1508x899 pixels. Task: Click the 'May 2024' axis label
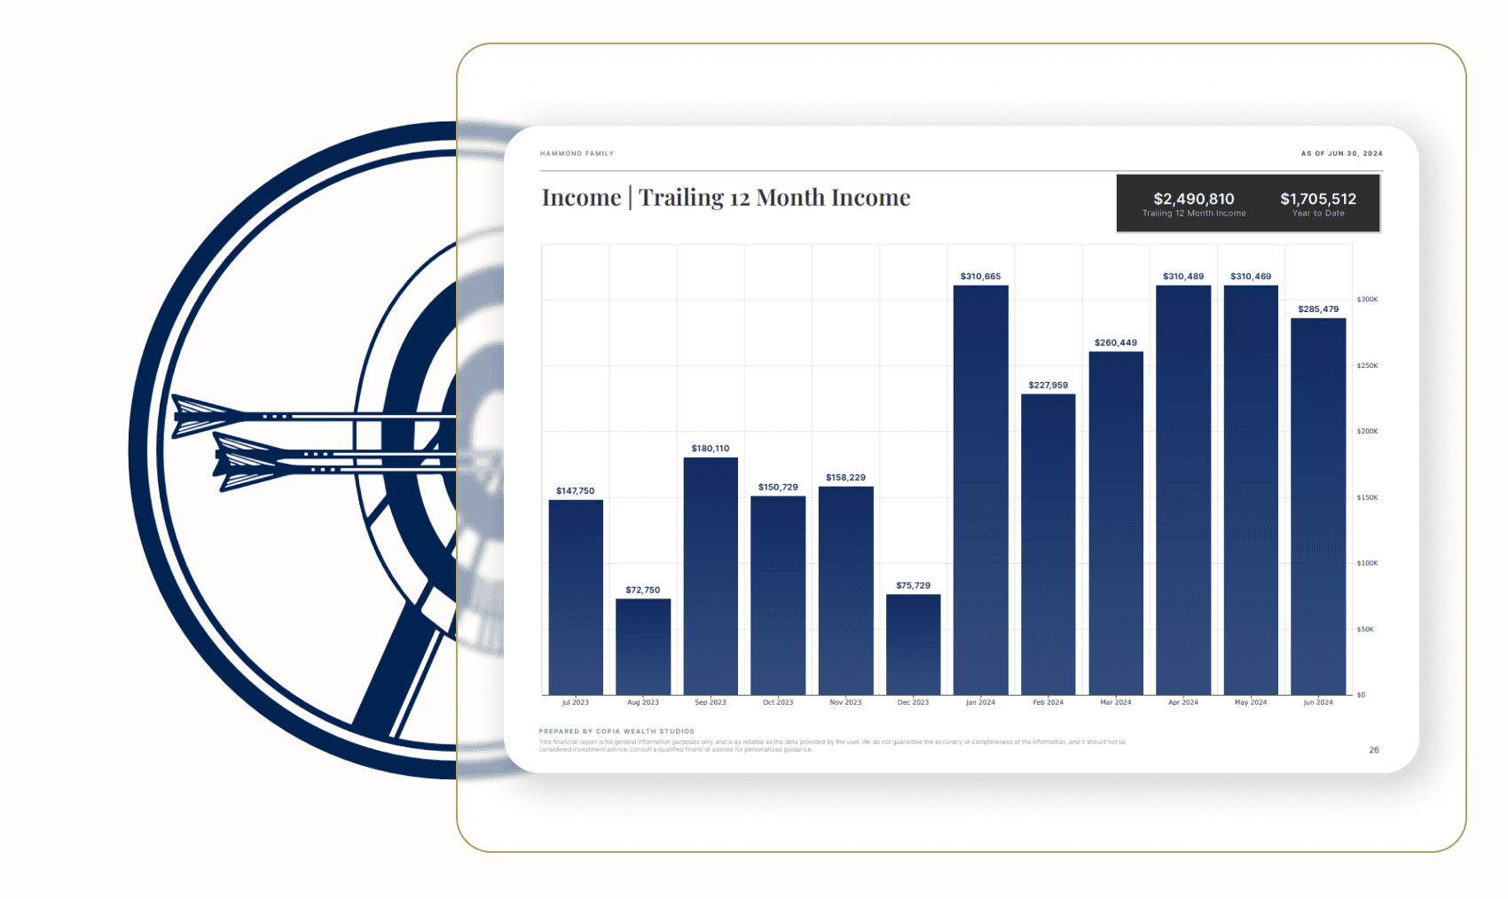pos(1251,702)
